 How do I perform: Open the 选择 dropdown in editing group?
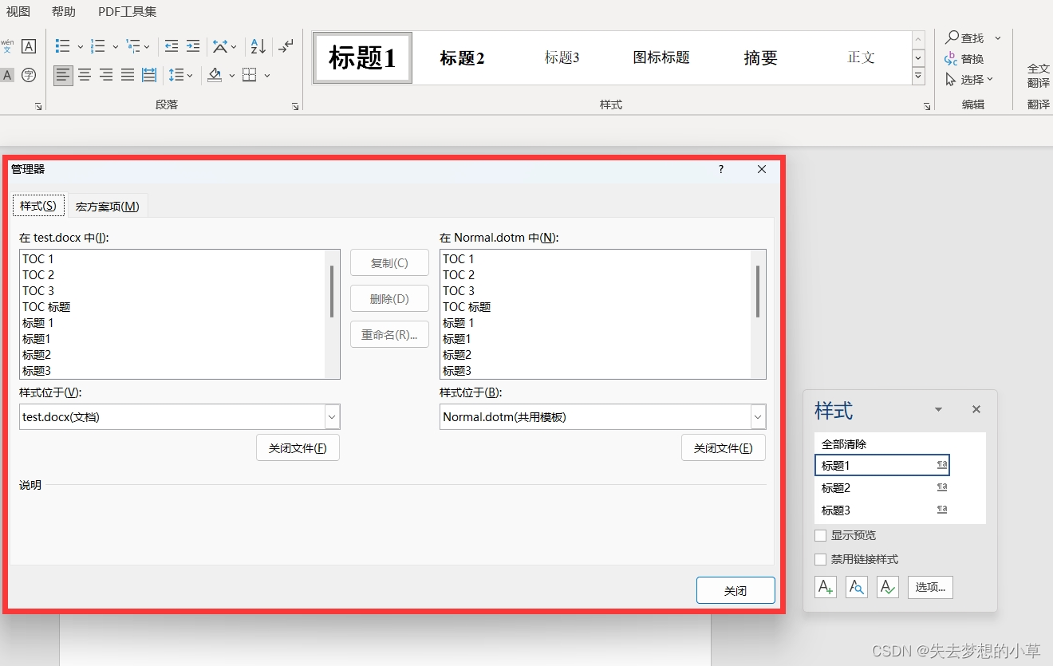tap(969, 80)
